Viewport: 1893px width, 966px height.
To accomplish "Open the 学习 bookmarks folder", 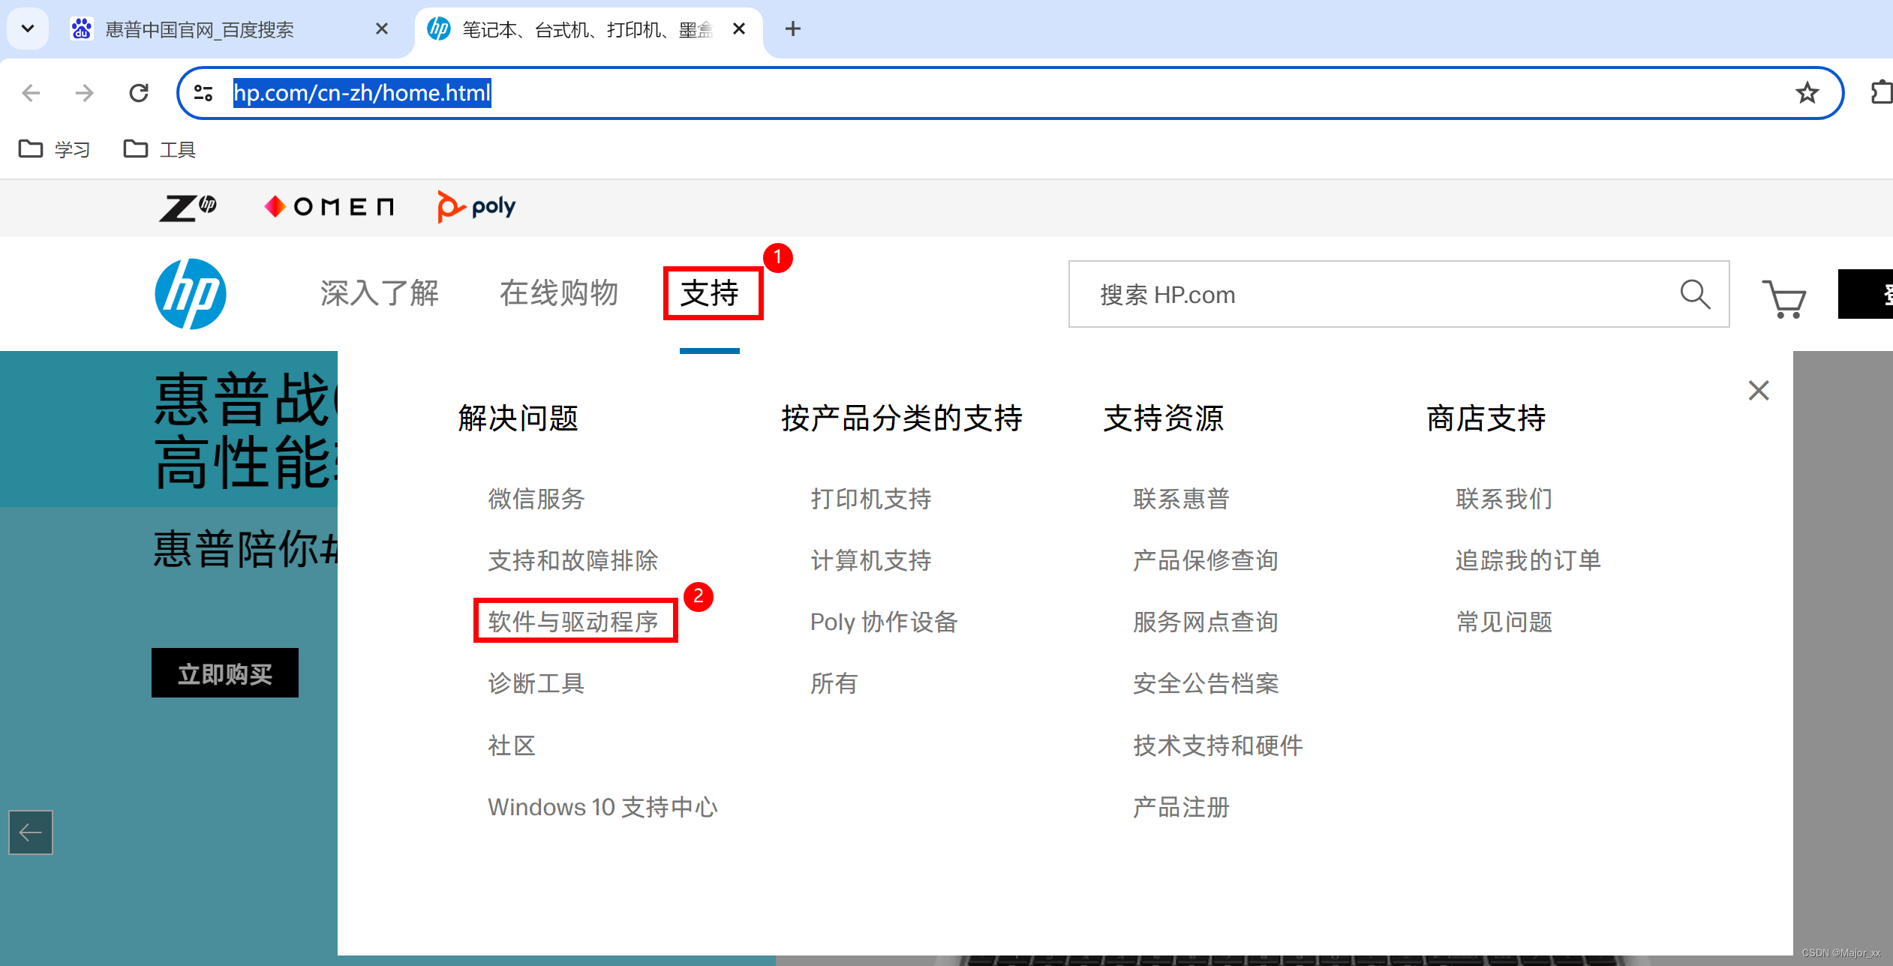I will point(55,149).
